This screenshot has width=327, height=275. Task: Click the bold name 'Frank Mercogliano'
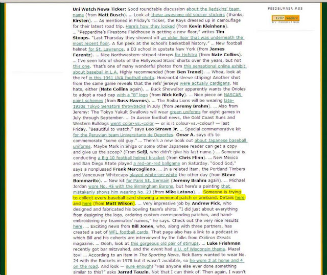pyautogui.click(x=134, y=169)
